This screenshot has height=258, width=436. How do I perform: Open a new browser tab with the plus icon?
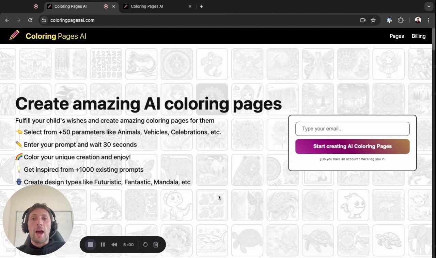pos(201,6)
